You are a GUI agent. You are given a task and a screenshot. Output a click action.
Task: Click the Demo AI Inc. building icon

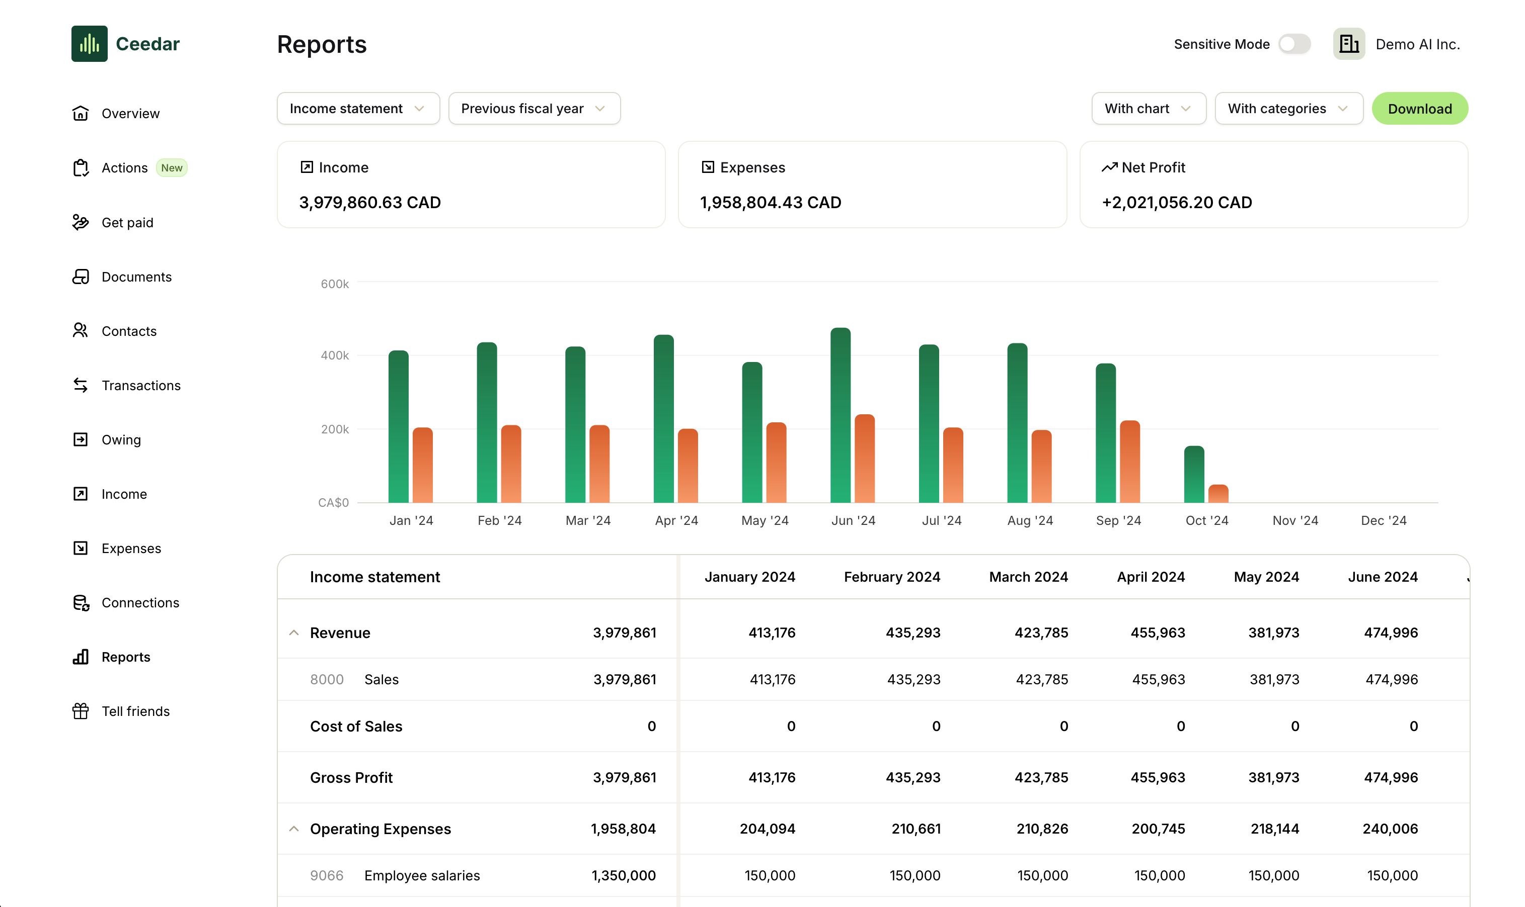pyautogui.click(x=1348, y=44)
